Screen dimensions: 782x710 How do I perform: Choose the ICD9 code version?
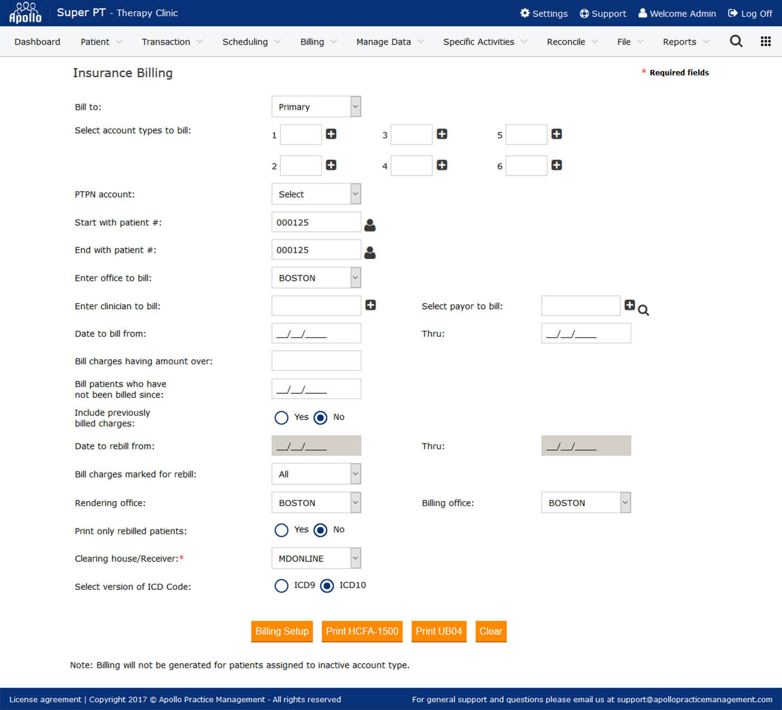[282, 585]
